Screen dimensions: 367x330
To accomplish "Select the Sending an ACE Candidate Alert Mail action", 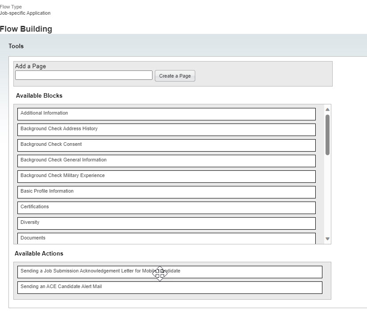I will 170,288.
